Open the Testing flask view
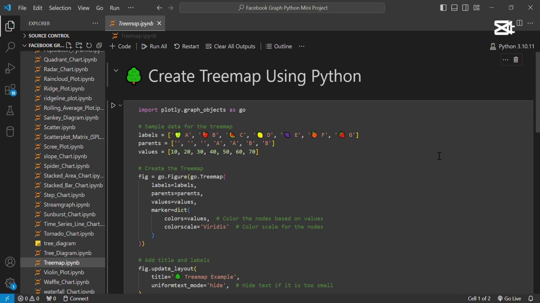Viewport: 540px width, 303px height. pyautogui.click(x=10, y=111)
